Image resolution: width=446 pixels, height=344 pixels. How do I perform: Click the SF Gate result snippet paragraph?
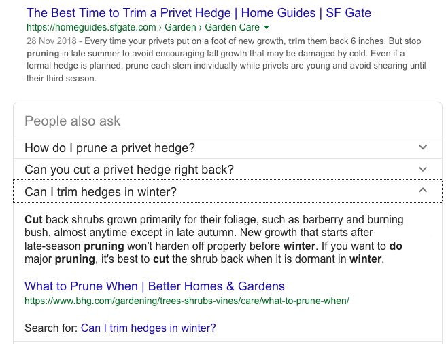click(224, 66)
